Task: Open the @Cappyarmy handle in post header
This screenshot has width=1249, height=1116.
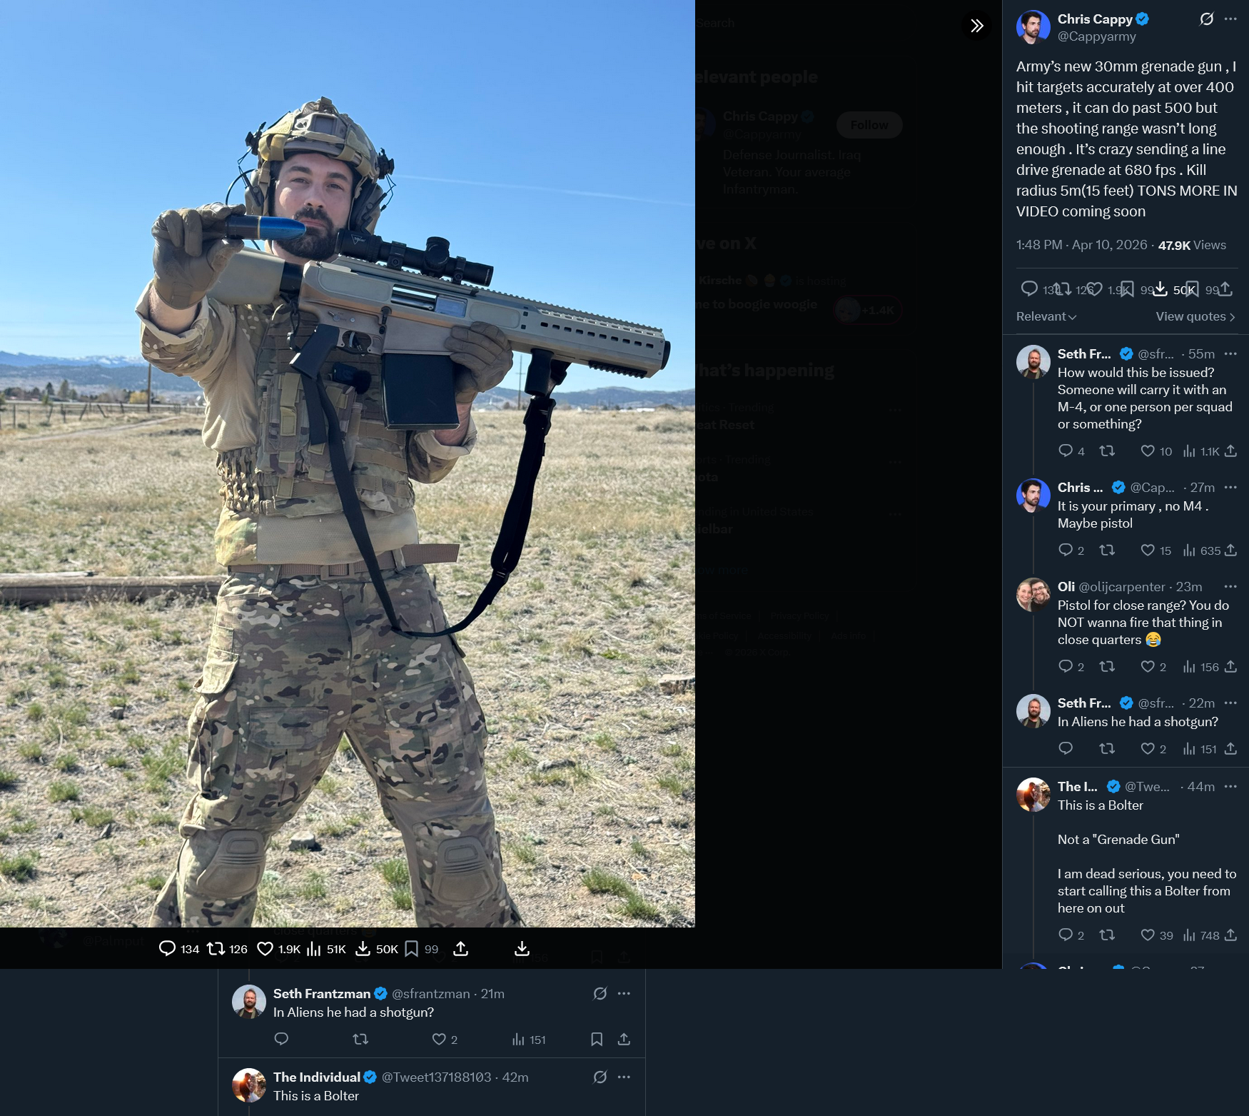Action: coord(1096,36)
